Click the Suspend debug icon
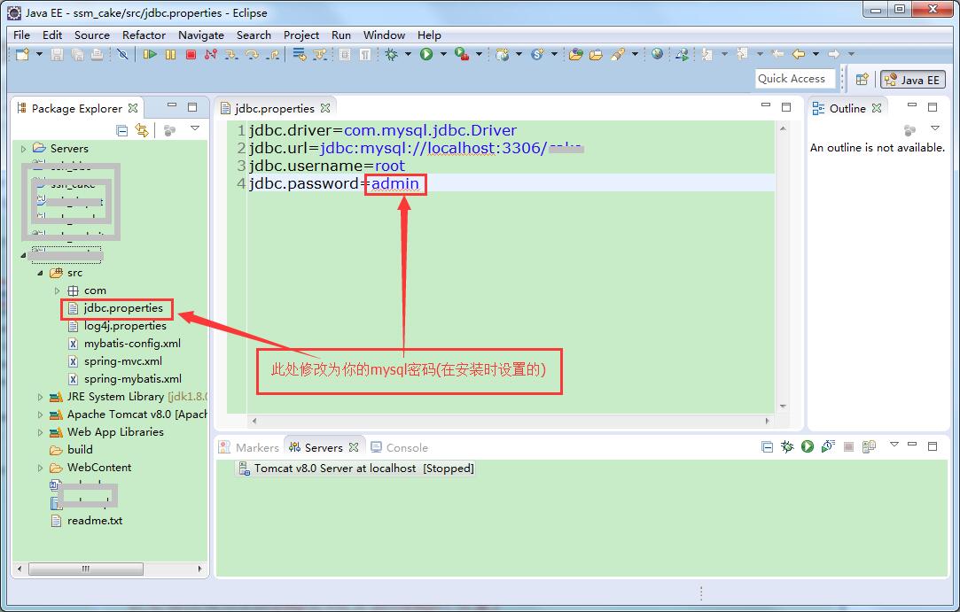 (170, 54)
